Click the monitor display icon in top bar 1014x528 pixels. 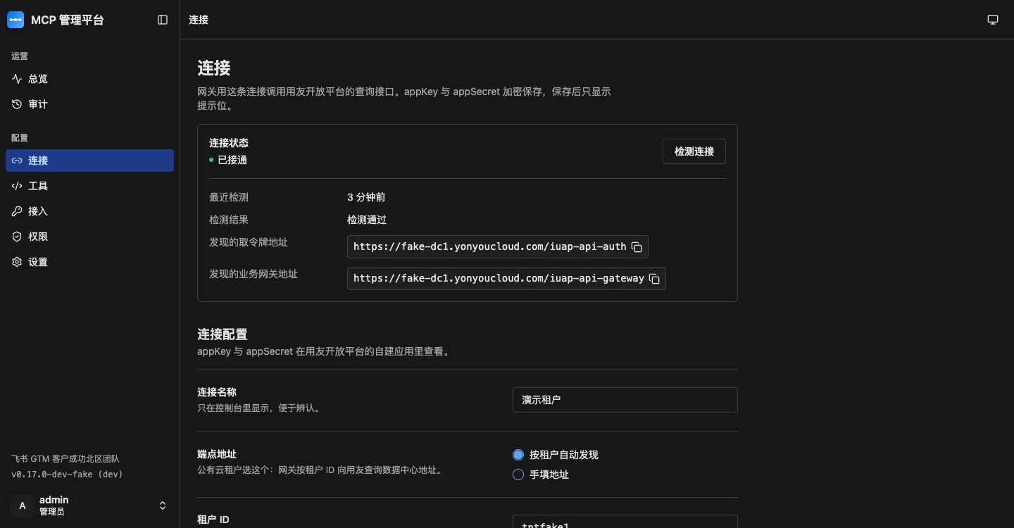click(x=993, y=20)
